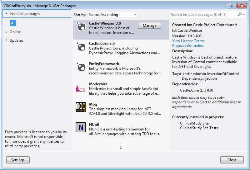Image resolution: width=250 pixels, height=170 pixels.
Task: Open the Settings button
Action: (x=18, y=160)
